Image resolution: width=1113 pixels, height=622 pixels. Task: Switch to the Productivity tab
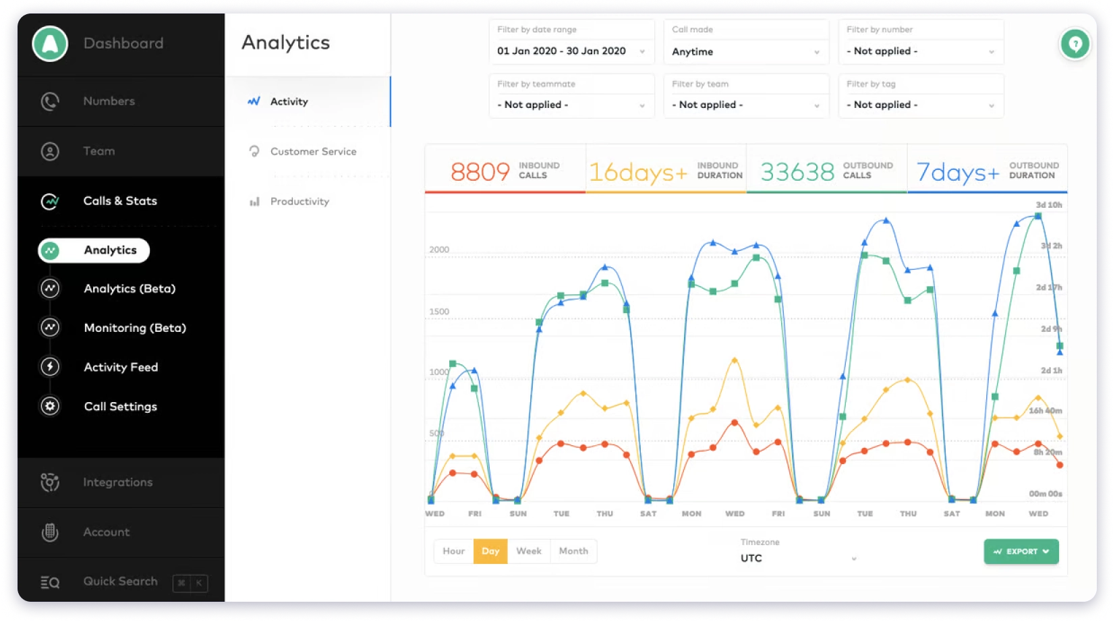[308, 201]
